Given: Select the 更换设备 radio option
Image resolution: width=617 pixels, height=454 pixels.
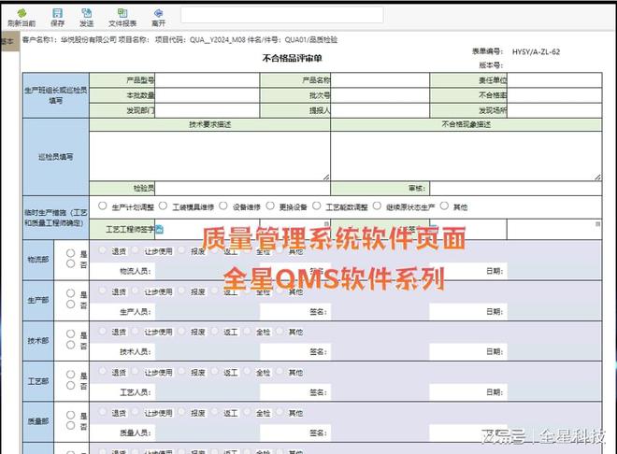Looking at the screenshot, I should [x=270, y=206].
